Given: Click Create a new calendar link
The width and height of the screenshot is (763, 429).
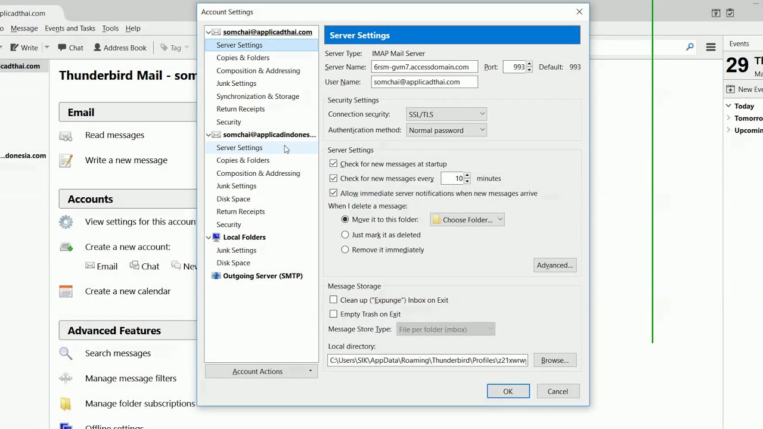Looking at the screenshot, I should tap(128, 291).
